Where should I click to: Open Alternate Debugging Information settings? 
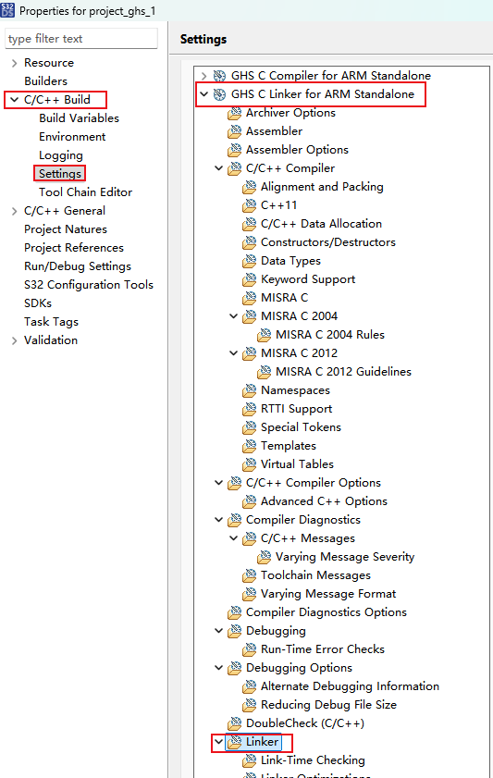click(350, 686)
